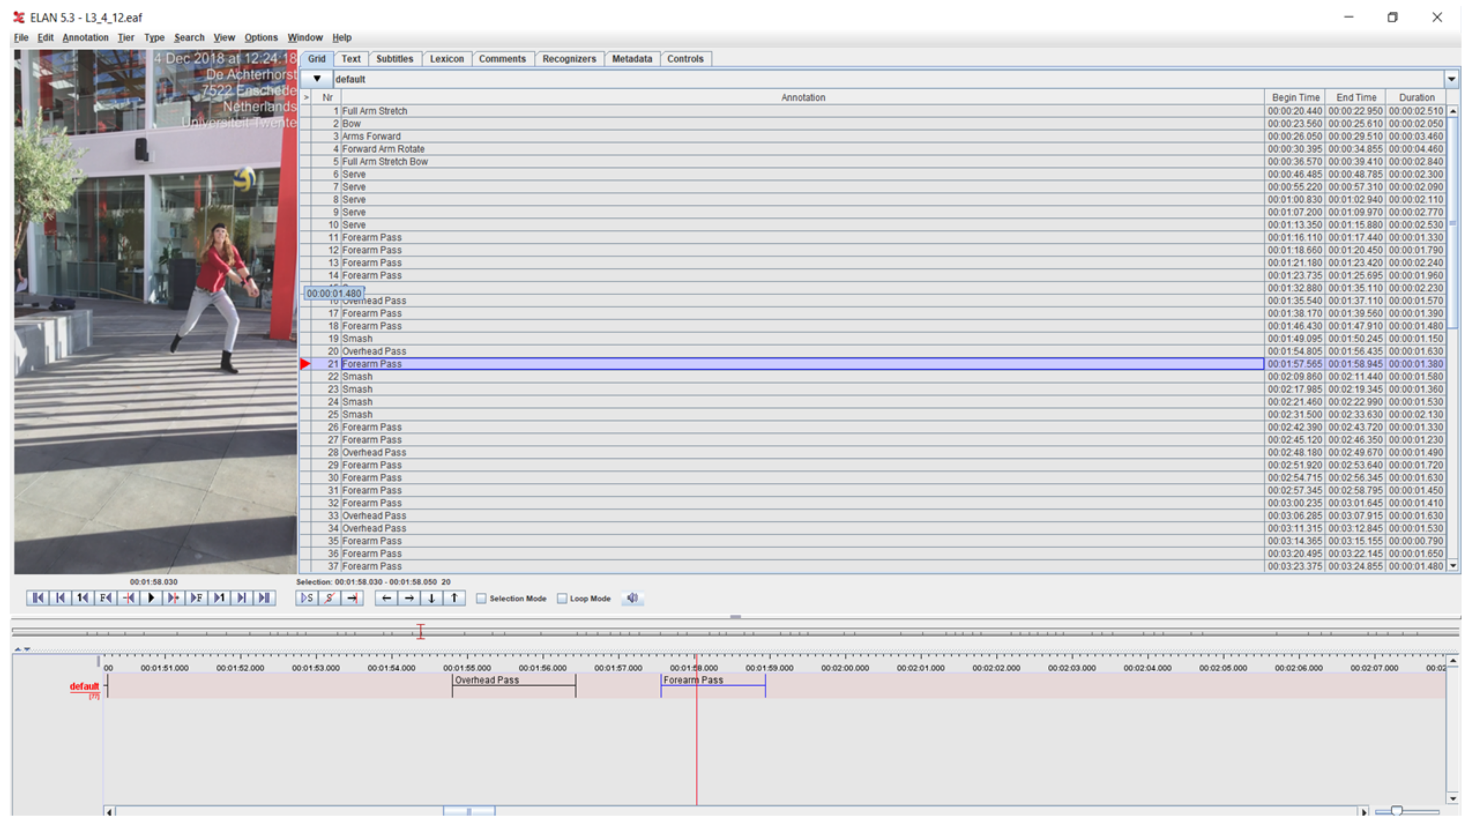Adjust the timeline zoom slider
This screenshot has height=826, width=1473.
coord(1397,810)
